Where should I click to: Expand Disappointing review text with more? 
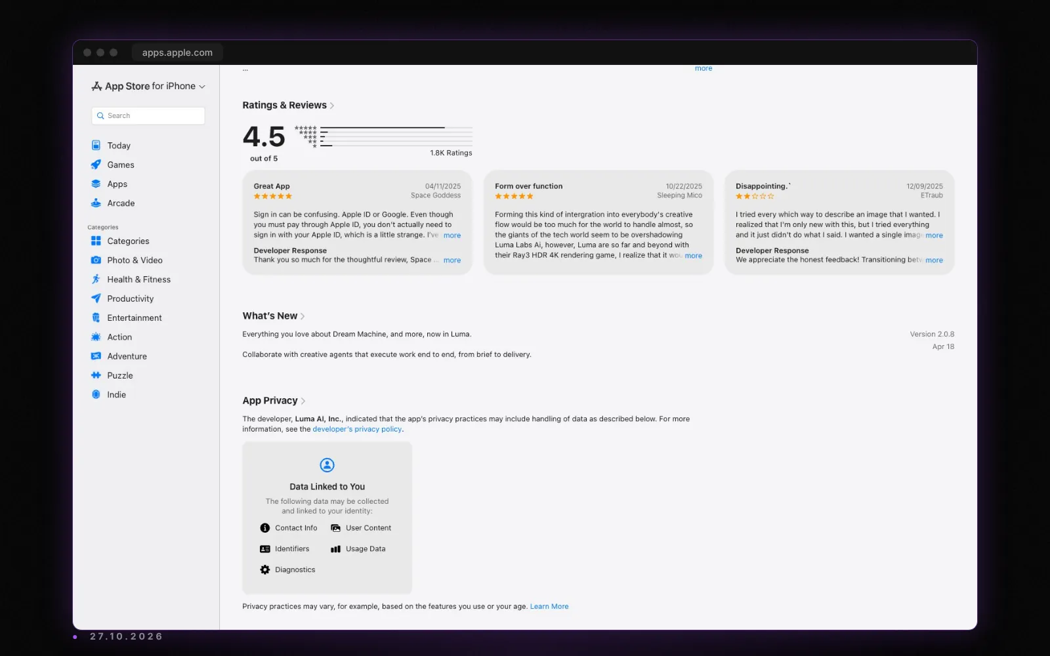click(x=934, y=235)
